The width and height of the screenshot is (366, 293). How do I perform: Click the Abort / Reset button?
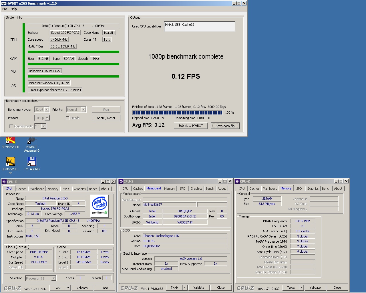[x=106, y=118]
